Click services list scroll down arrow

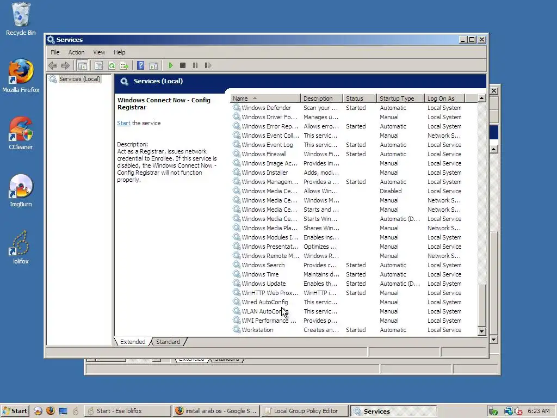(x=482, y=331)
